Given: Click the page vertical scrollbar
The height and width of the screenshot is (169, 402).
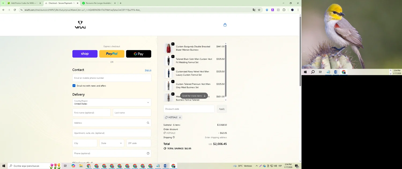Looking at the screenshot, I should tap(300, 51).
